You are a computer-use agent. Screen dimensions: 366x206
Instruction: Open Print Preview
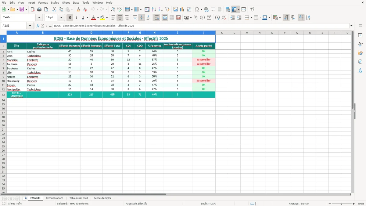46,9
